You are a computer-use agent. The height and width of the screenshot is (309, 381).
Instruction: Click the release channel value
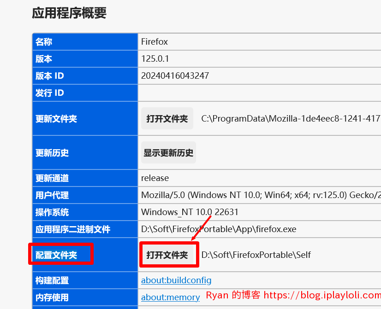coord(155,178)
